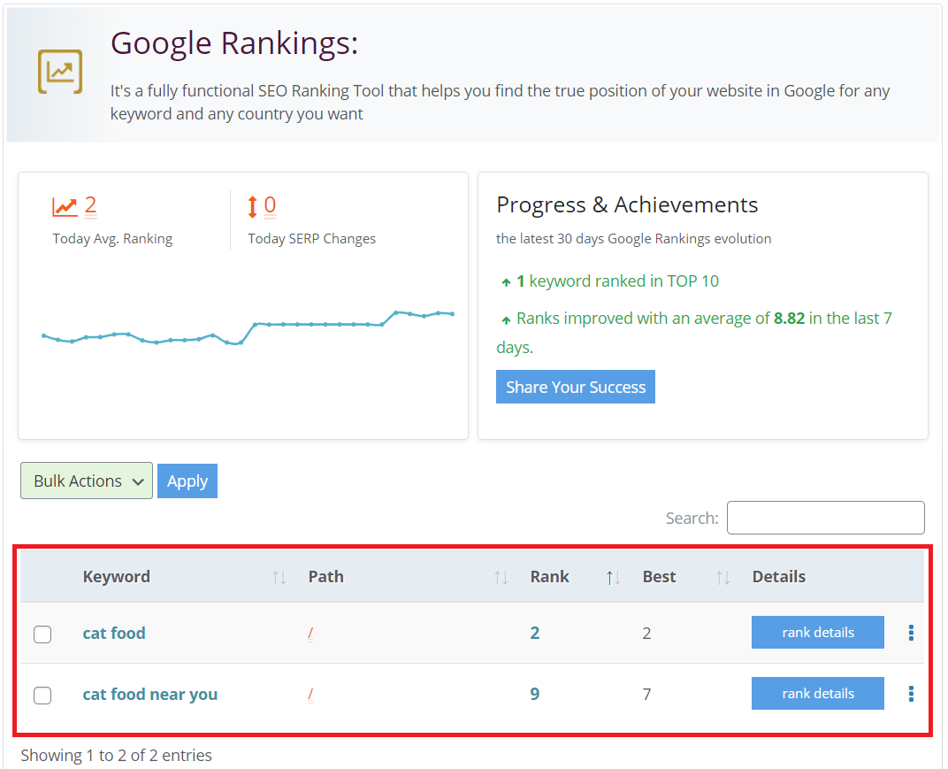Click the Today SERP Changes label
948x769 pixels.
pyautogui.click(x=312, y=239)
